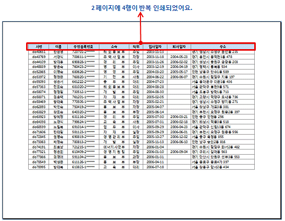
Task: Select hire date cell 2005-02-05
Action: [155, 97]
